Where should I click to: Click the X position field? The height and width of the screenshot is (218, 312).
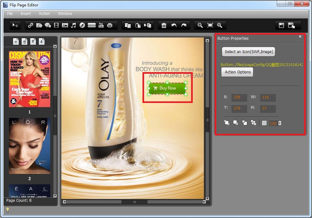click(x=239, y=97)
